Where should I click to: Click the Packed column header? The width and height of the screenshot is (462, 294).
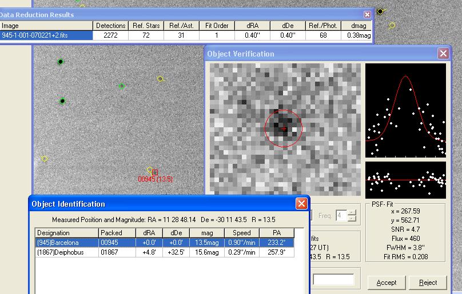pyautogui.click(x=117, y=233)
